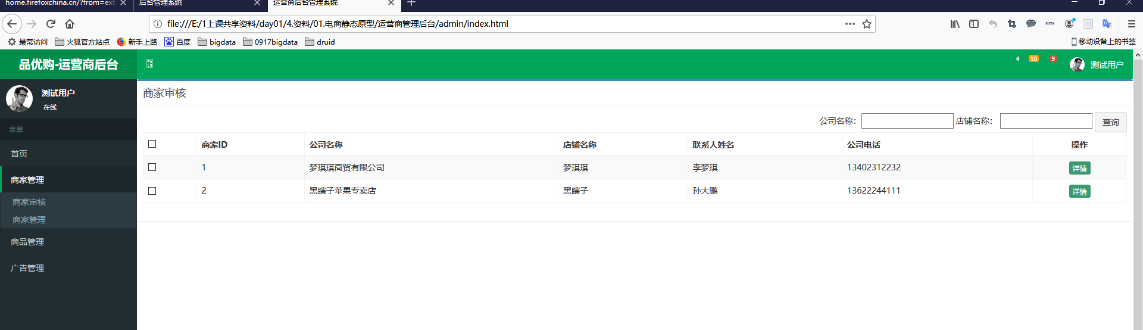Check the row for 黑瞎子苹果专卖店
Screen dimensions: 1143x330
[x=152, y=191]
